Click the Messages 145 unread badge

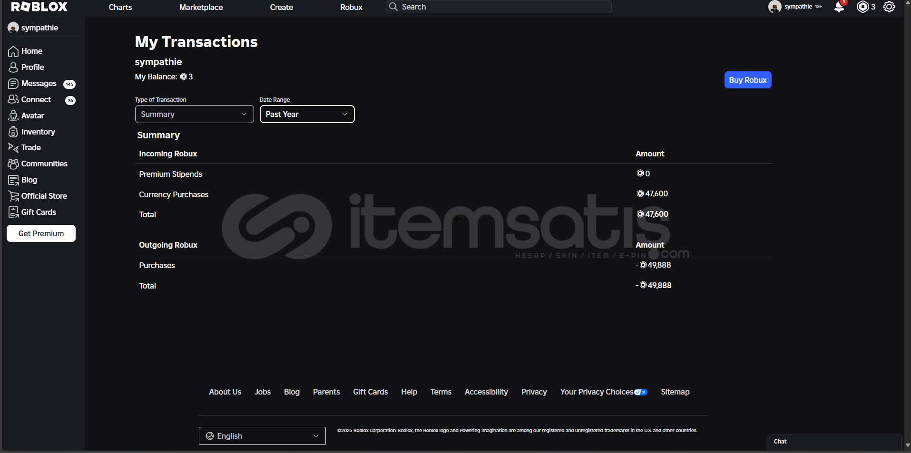click(69, 84)
